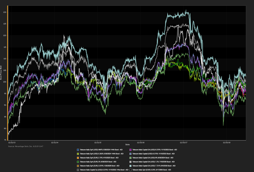Click the '12/21/15' date axis label
Image resolution: width=254 pixels, height=172 pixels.
point(98,143)
